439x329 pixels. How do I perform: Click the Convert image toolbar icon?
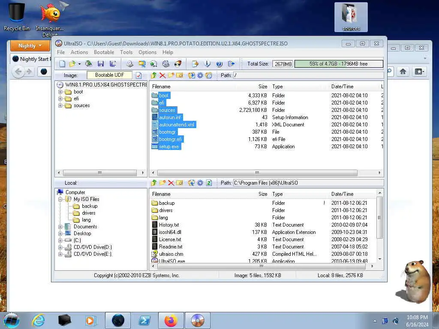point(142,64)
